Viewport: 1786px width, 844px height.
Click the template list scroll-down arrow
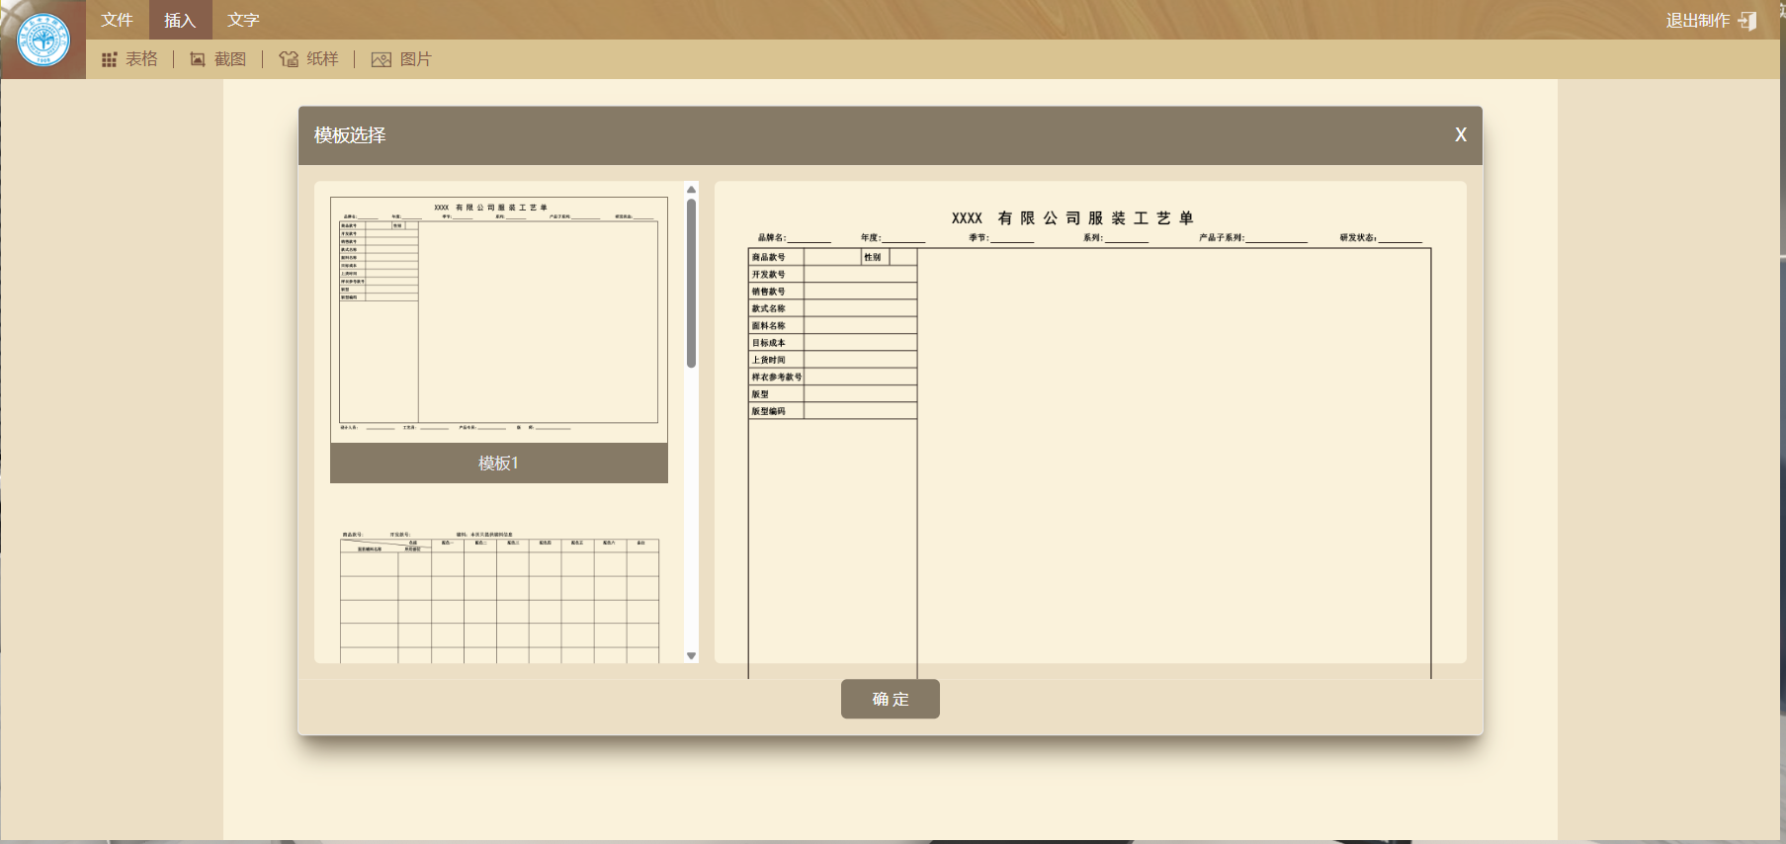[x=691, y=655]
